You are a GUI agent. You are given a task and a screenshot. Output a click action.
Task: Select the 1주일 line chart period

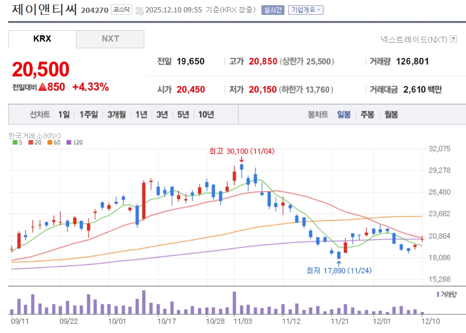[x=88, y=114]
